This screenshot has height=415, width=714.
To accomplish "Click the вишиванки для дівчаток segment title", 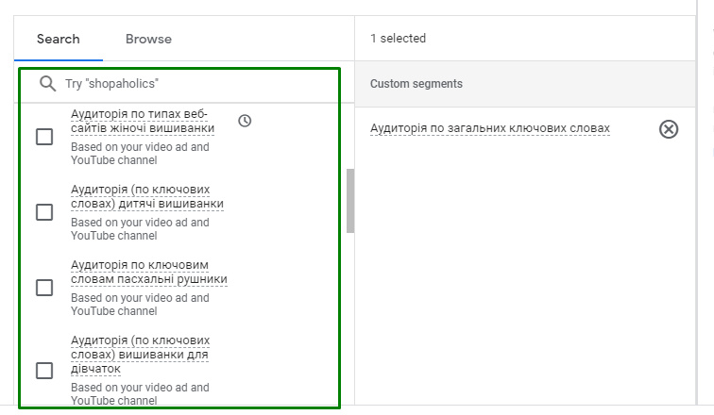I will coord(140,355).
